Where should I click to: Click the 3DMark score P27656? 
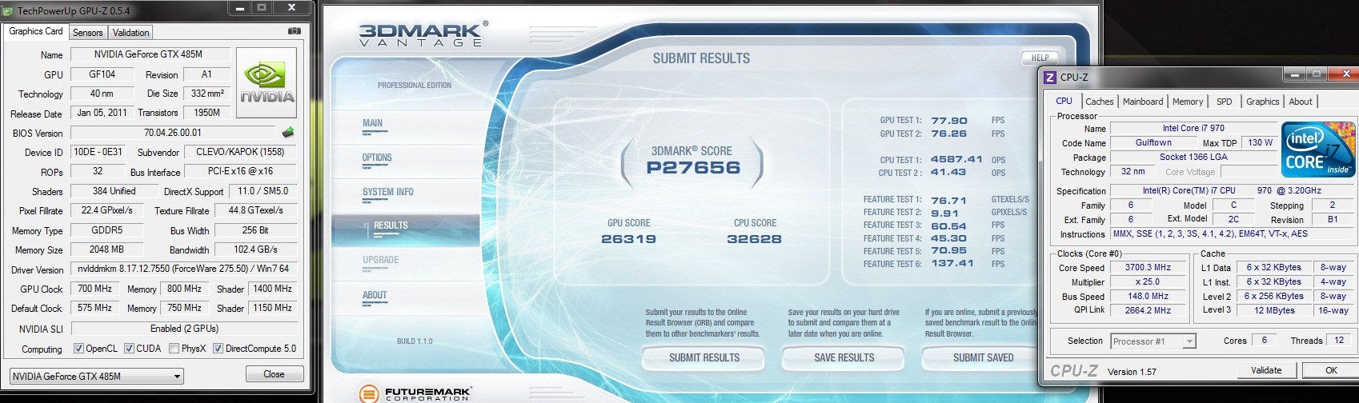coord(693,168)
